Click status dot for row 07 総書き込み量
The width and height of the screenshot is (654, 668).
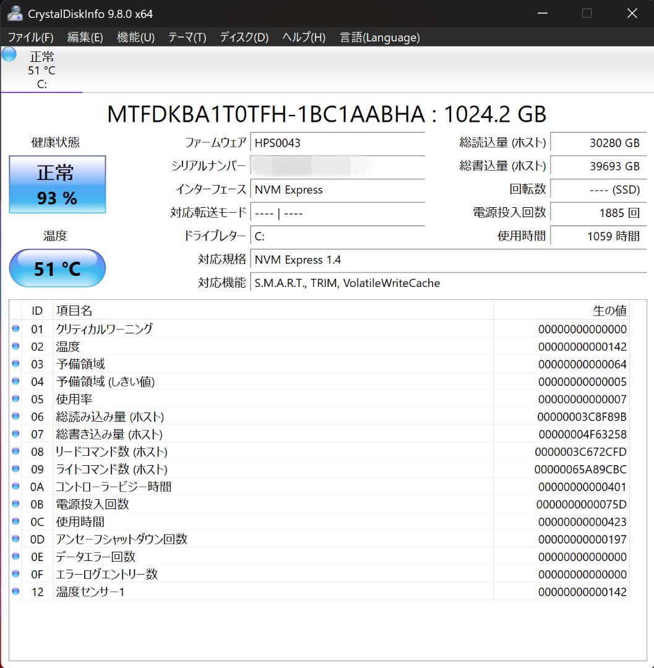click(15, 434)
